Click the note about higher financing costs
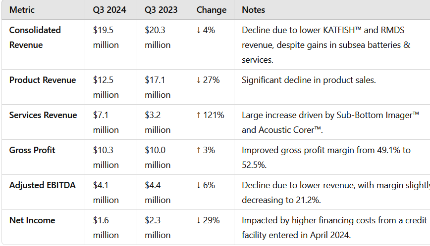Viewport: 430px width, 246px height. coord(333,228)
